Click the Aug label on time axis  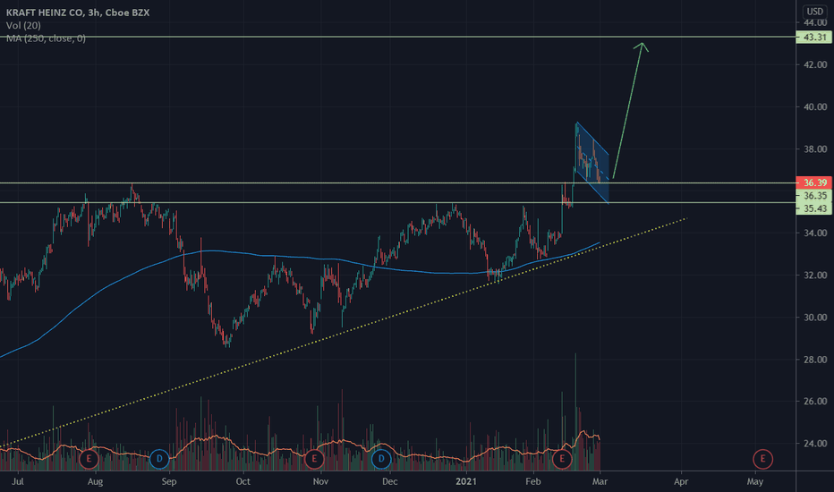[95, 481]
